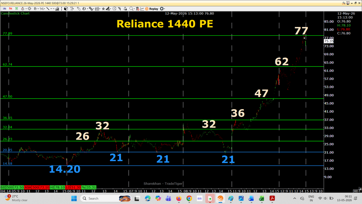Click the BID 500 72.50 status cell

pyautogui.click(x=12, y=187)
